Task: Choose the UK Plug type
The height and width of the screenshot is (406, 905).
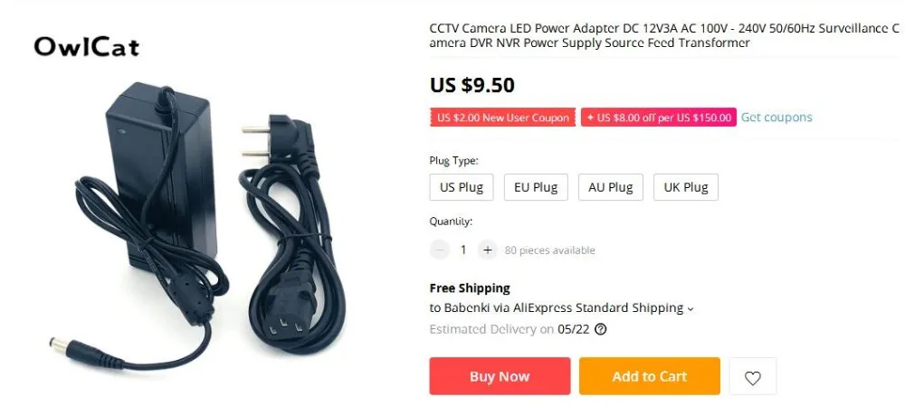Action: (x=686, y=187)
